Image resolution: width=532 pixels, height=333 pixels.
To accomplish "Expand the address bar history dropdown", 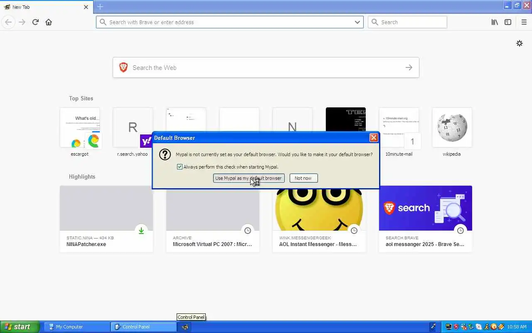I will click(357, 22).
